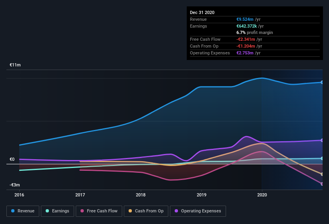Toggle the Revenue legend button
This screenshot has width=329, height=224.
click(23, 211)
